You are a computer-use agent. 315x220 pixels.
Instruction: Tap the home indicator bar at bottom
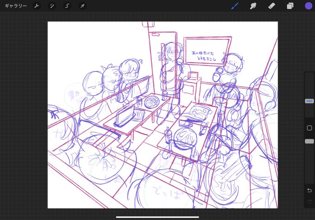coord(157,217)
